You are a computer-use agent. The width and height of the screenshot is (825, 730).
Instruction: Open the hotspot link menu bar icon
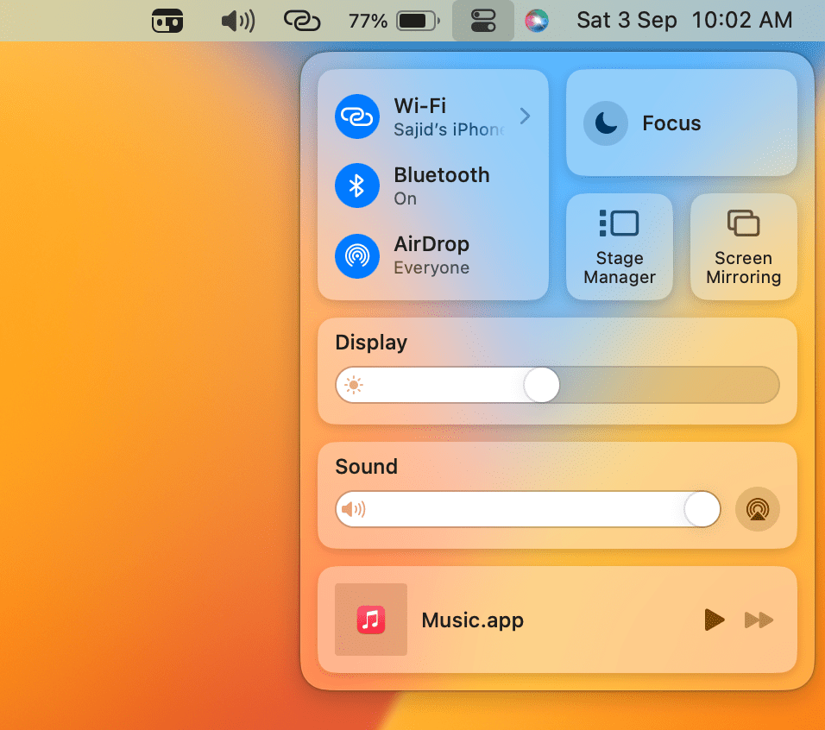point(302,21)
